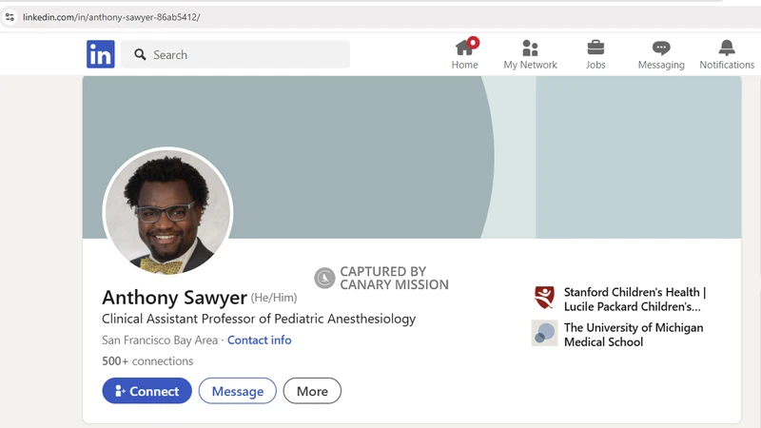Open the Home nav icon

(465, 54)
